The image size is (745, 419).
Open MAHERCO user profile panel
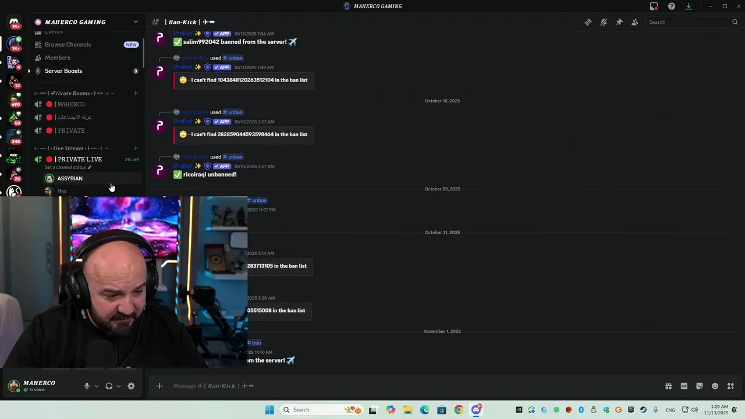tap(41, 386)
